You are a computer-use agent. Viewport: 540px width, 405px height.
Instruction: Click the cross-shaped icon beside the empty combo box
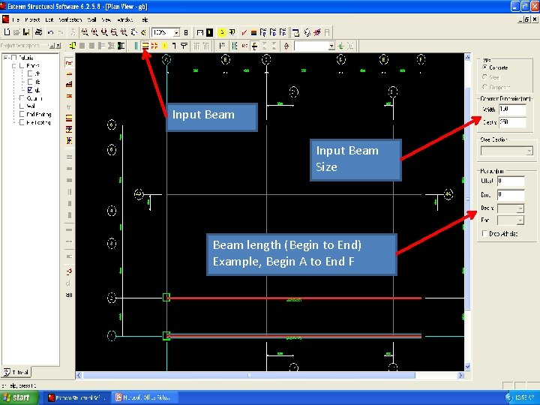tap(254, 46)
